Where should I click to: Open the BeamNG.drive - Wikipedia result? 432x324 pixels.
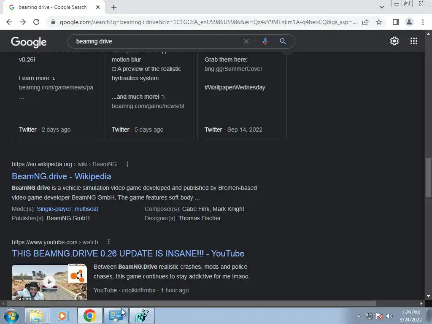tap(62, 176)
